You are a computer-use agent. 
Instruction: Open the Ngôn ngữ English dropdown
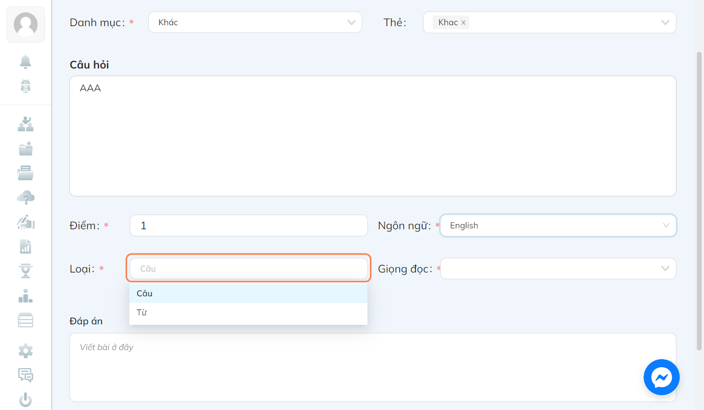558,225
